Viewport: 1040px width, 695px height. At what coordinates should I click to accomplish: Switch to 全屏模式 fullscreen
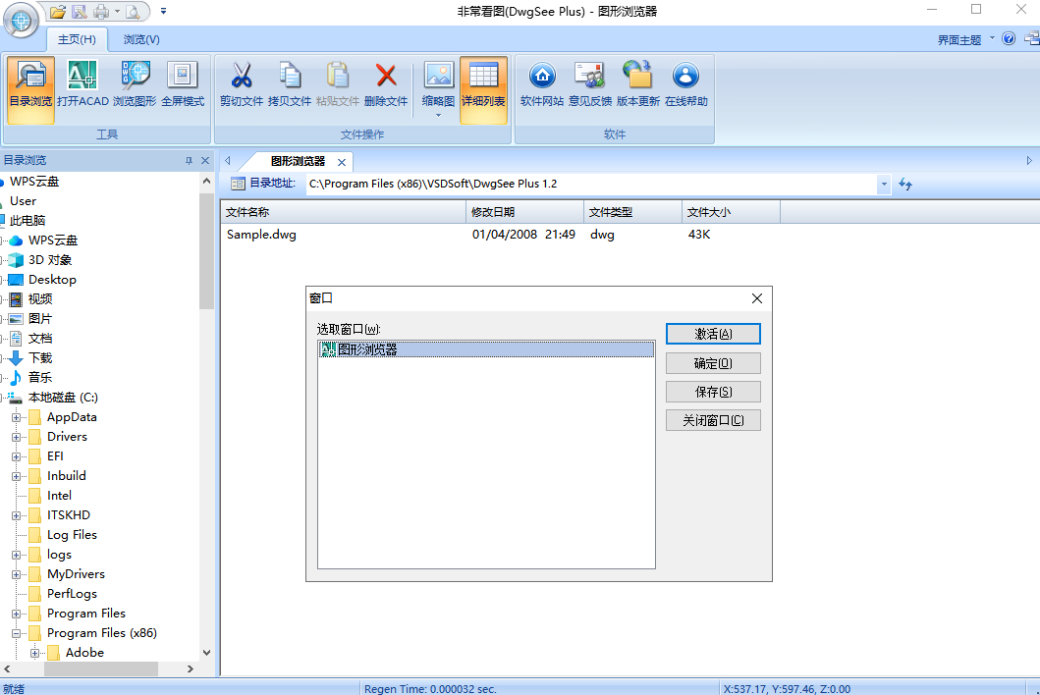[183, 84]
